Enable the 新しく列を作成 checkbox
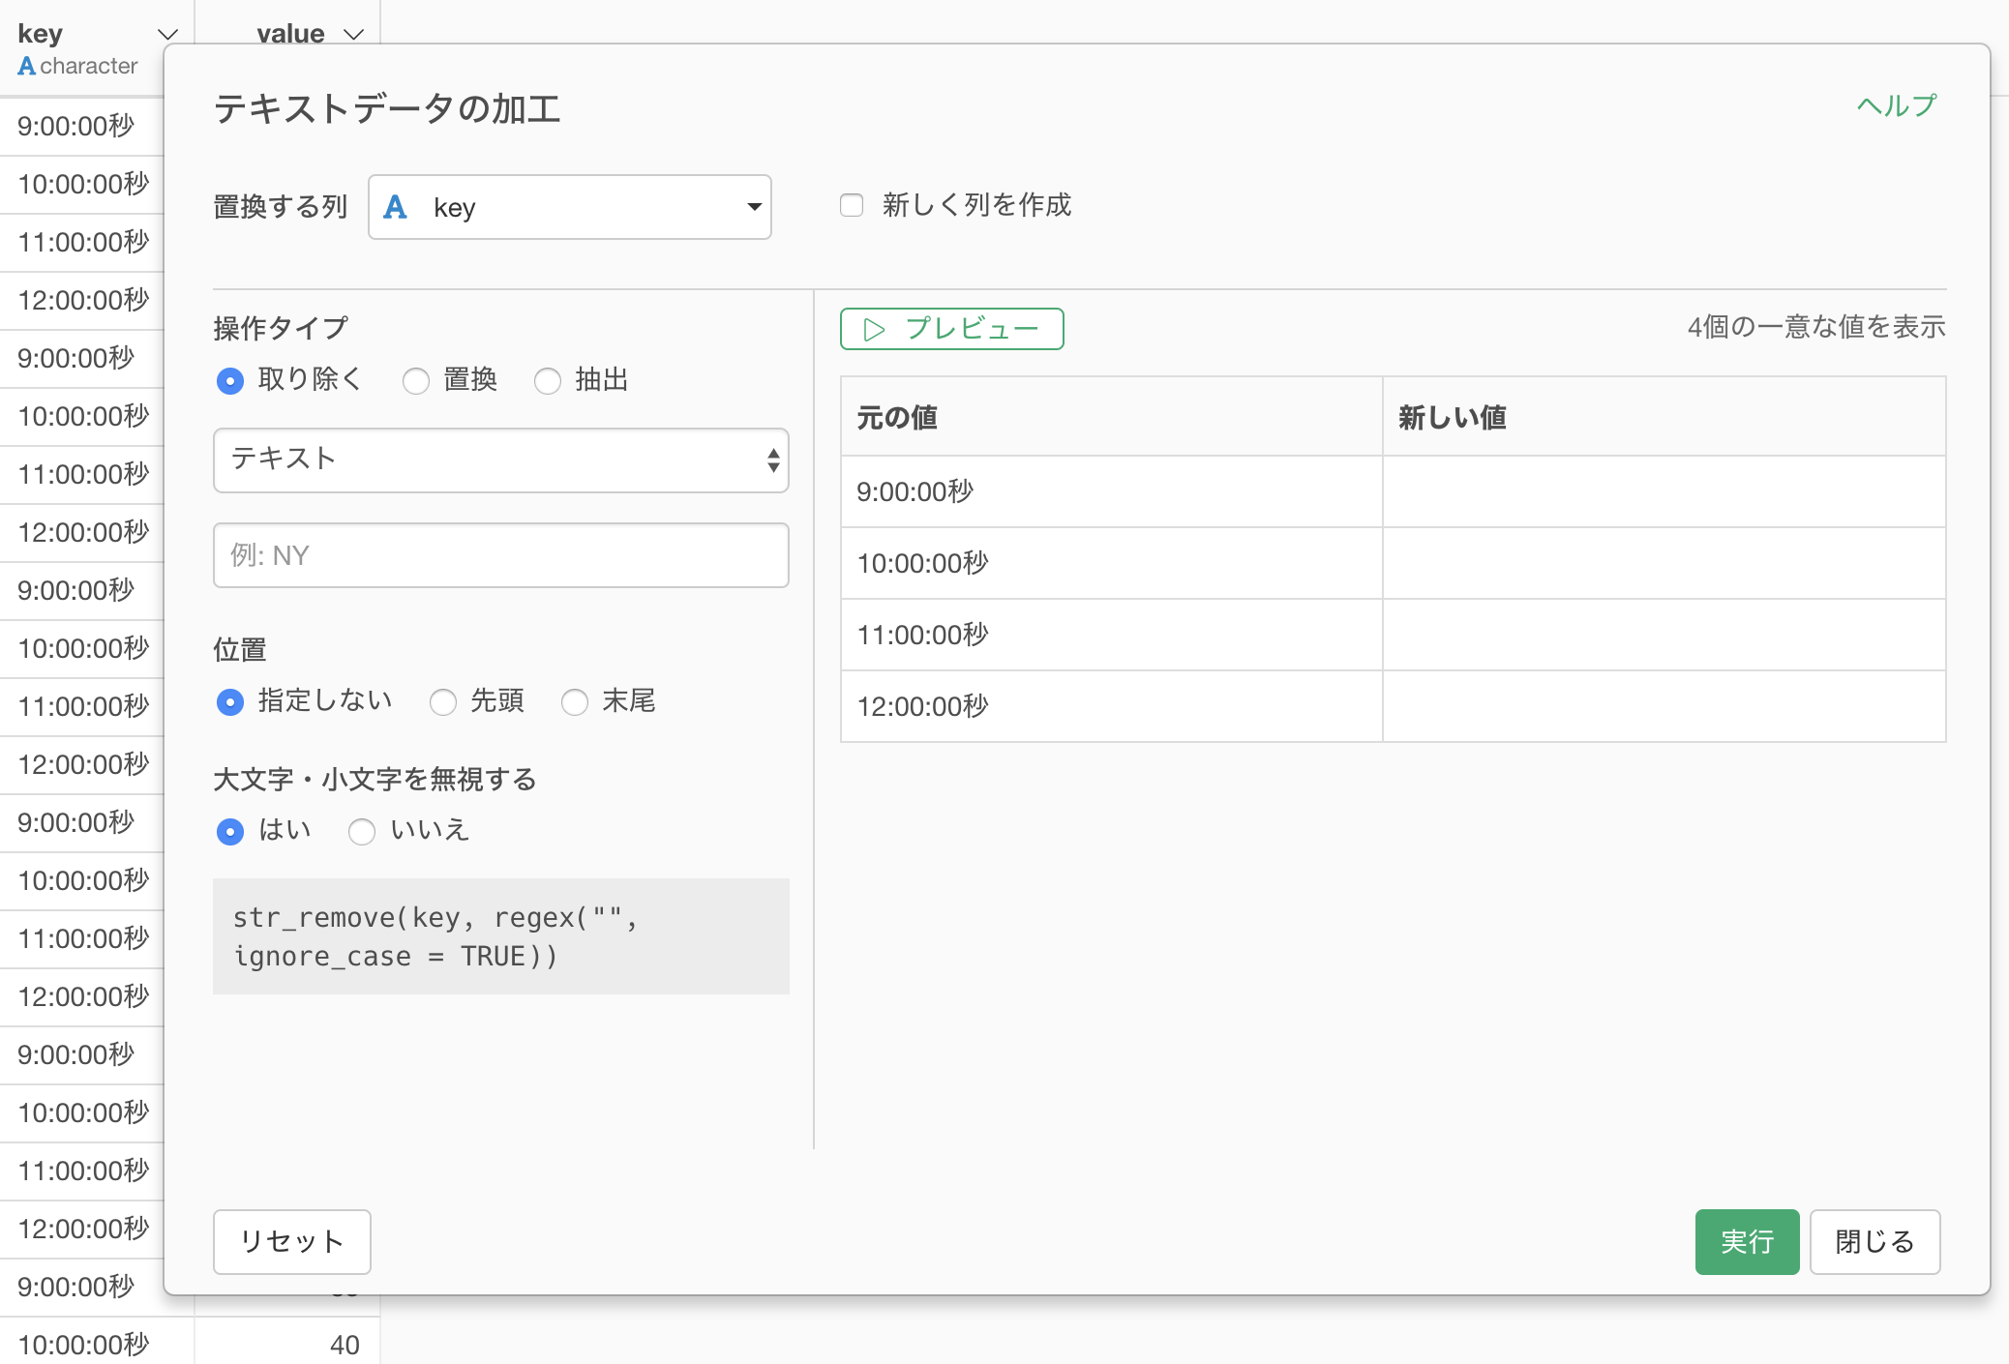2009x1364 pixels. point(852,205)
